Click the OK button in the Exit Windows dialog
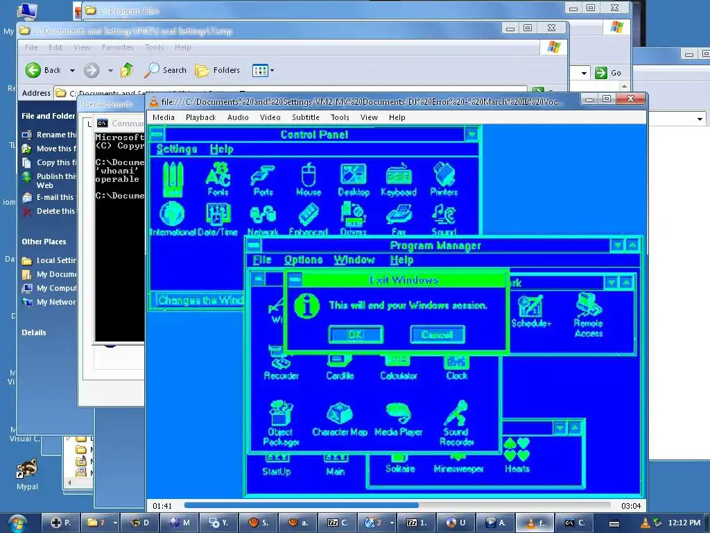 click(x=356, y=335)
